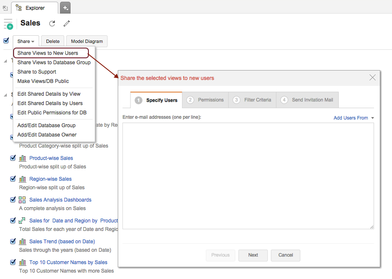Uncheck the Region-wise Sales checkbox

[13, 179]
